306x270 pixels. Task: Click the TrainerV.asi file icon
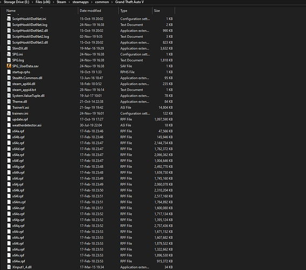[x=9, y=107]
